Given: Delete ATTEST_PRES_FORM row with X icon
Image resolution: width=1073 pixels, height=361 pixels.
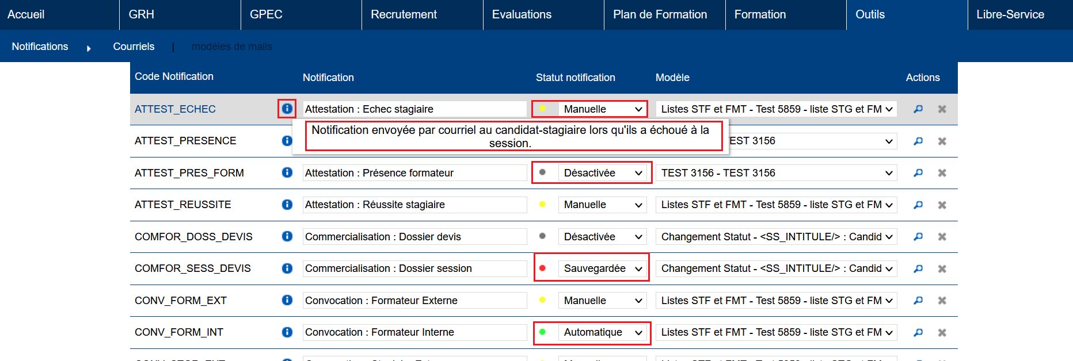Looking at the screenshot, I should pos(942,173).
